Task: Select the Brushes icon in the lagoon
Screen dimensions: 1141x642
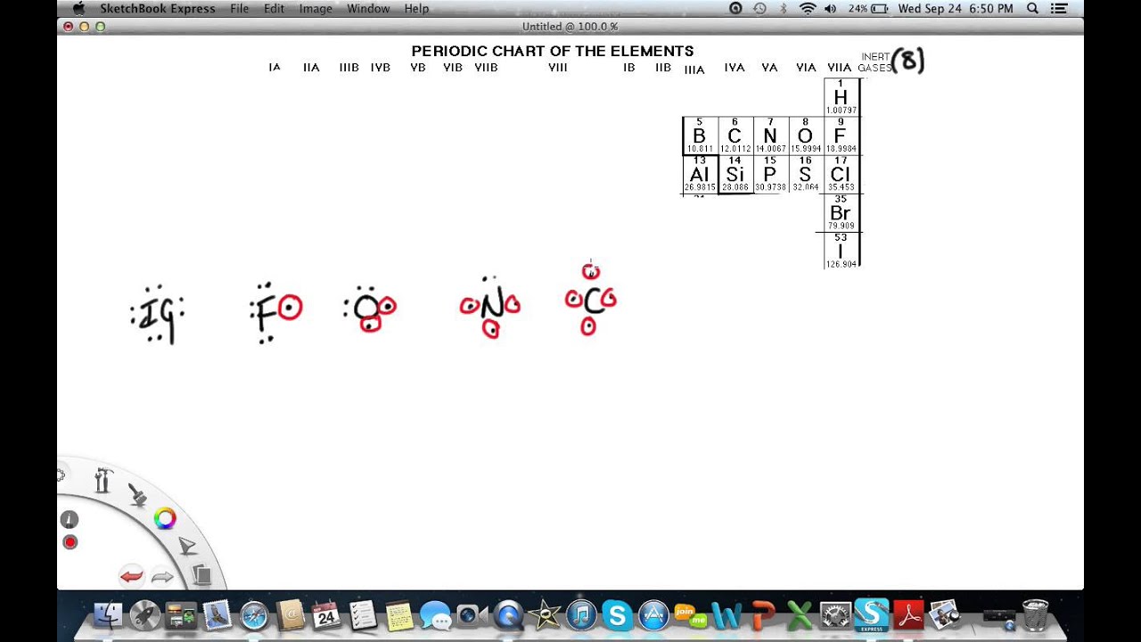Action: coord(136,496)
